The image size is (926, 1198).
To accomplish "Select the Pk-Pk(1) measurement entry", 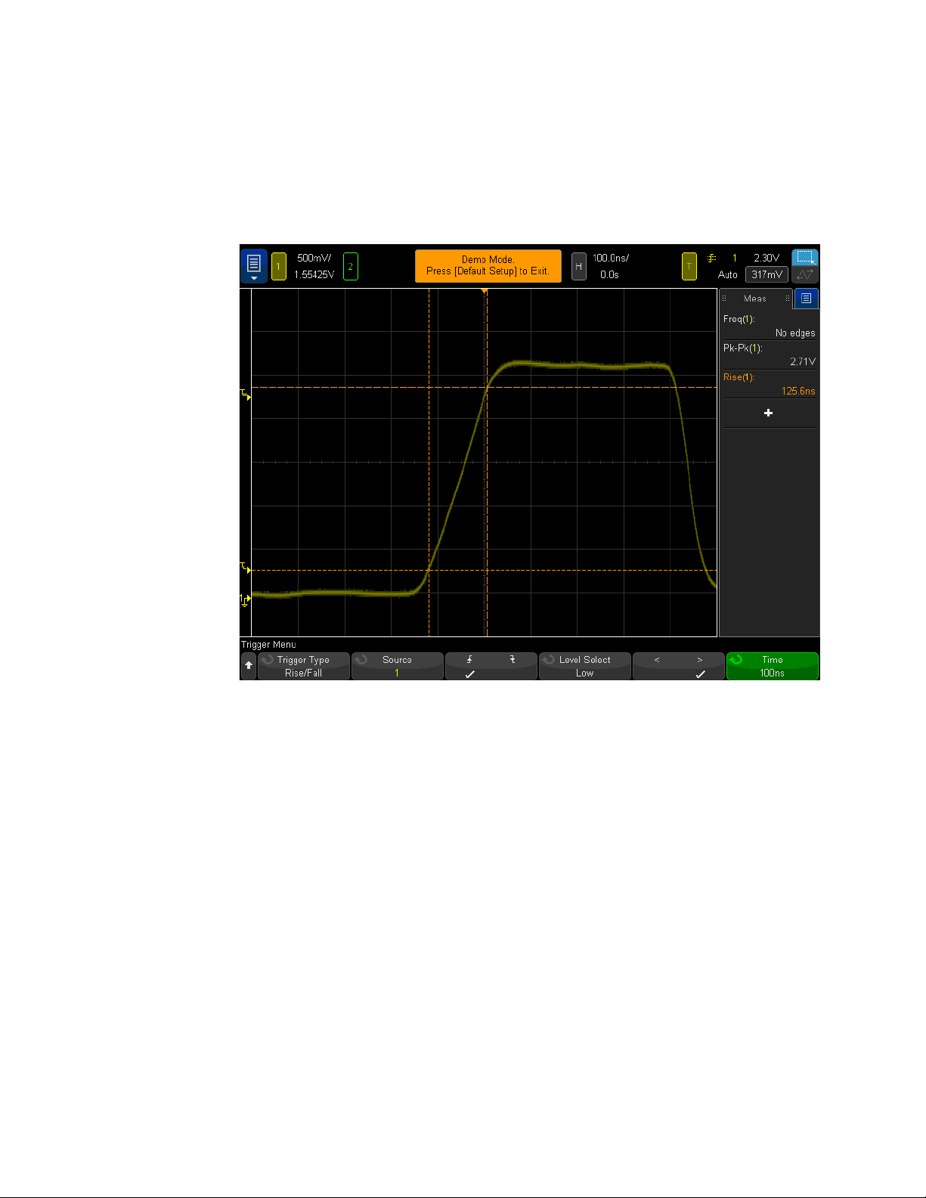I will [x=769, y=354].
